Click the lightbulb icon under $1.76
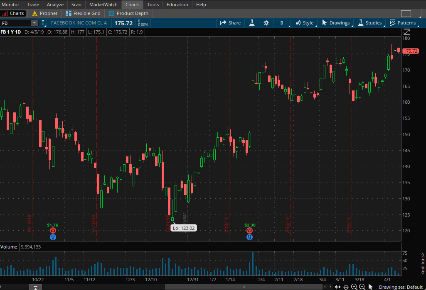Viewport: 426px width, 290px height. click(53, 237)
